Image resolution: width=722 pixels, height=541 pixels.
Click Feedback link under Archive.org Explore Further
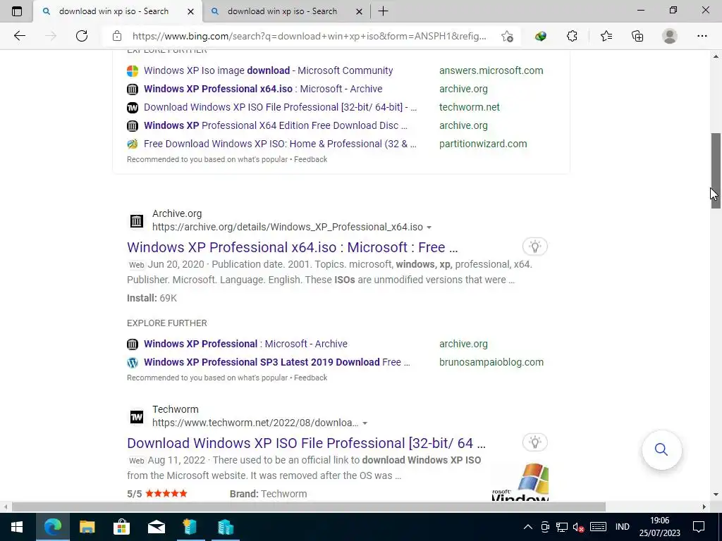(x=310, y=378)
